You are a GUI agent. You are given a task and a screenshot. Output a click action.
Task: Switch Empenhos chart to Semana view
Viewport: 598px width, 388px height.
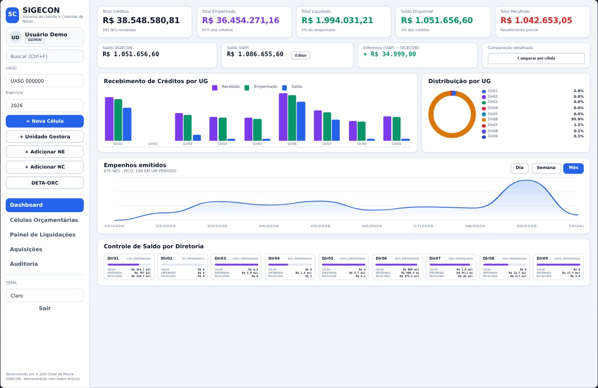click(546, 168)
